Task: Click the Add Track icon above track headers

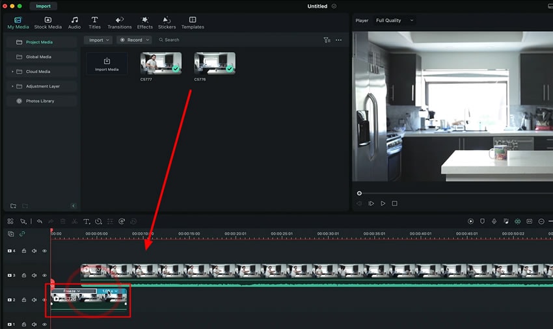Action: 11,234
